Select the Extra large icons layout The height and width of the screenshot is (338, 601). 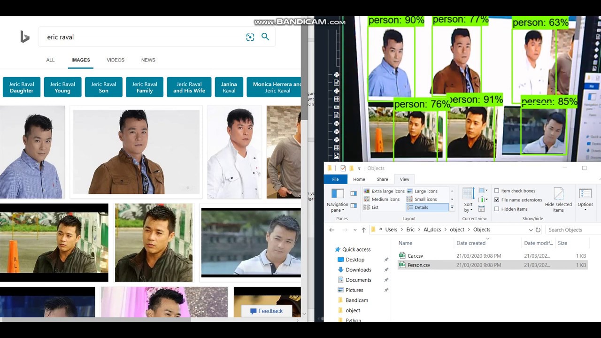pyautogui.click(x=384, y=191)
